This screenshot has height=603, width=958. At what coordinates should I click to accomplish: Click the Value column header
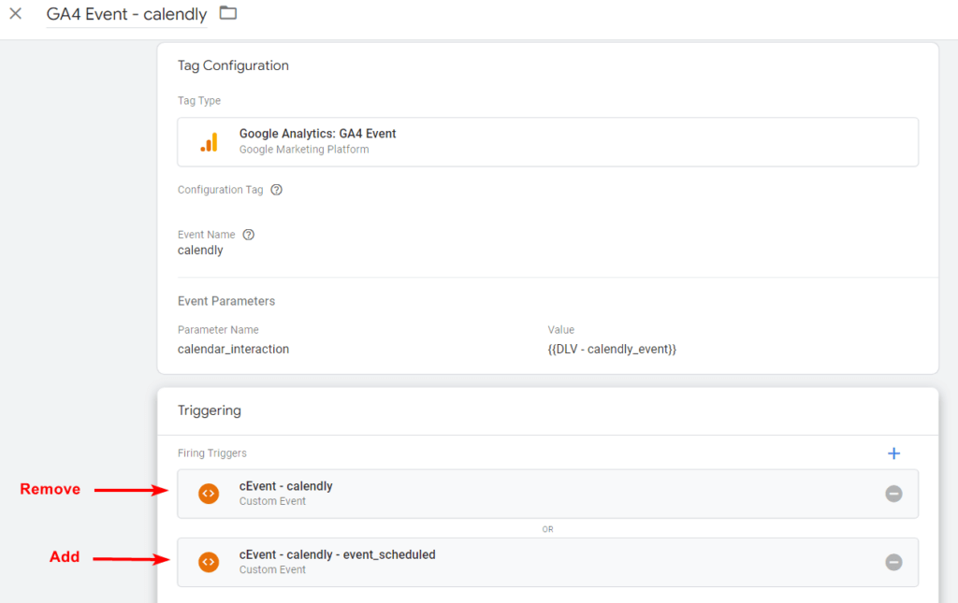561,330
